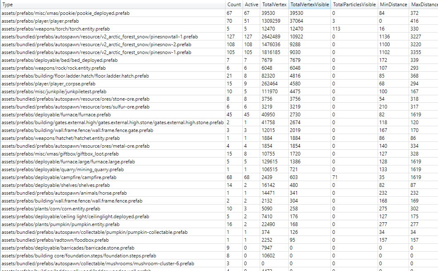
Task: Select the mushroom-cluster-6.prefab row
Action: point(219,263)
